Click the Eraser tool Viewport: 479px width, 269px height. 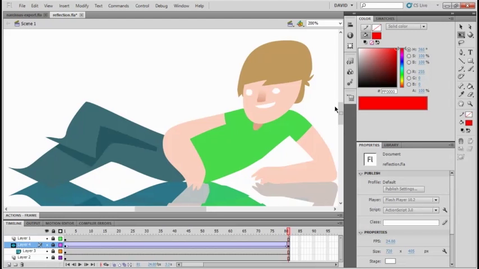tap(470, 95)
